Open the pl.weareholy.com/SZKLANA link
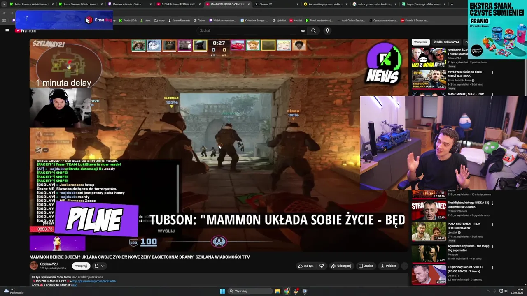527x296 pixels. tap(94, 281)
